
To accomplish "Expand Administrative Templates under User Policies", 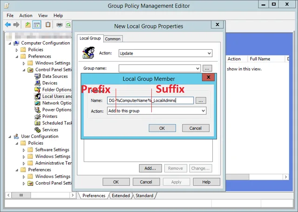I will tap(24, 163).
